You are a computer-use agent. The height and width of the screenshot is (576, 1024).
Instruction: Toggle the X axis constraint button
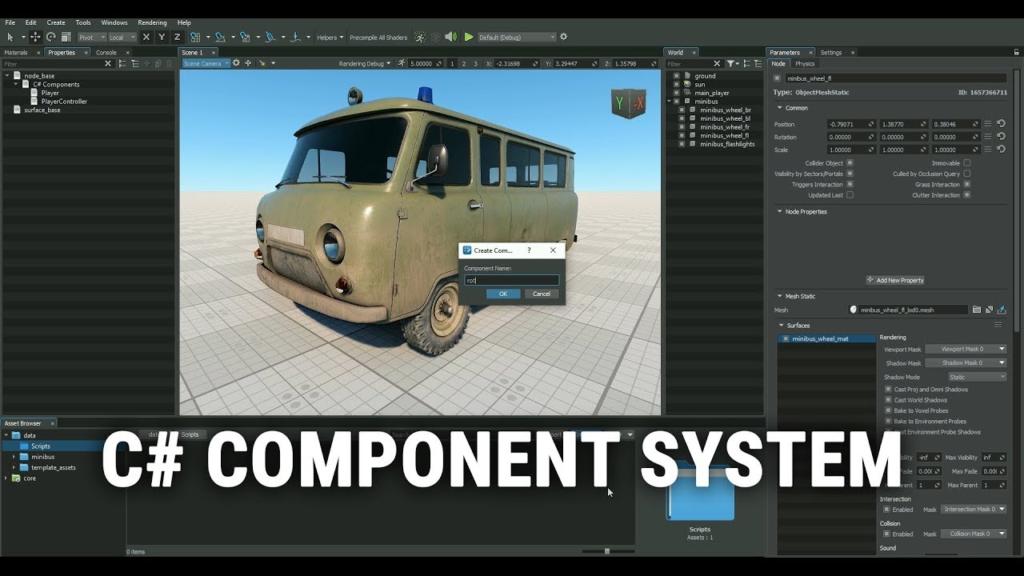pos(146,37)
